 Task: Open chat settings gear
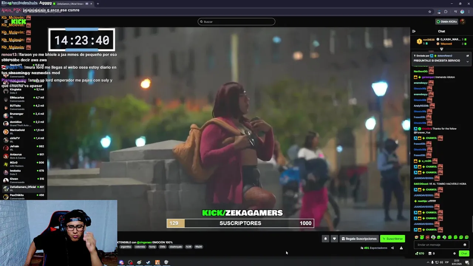(455, 253)
